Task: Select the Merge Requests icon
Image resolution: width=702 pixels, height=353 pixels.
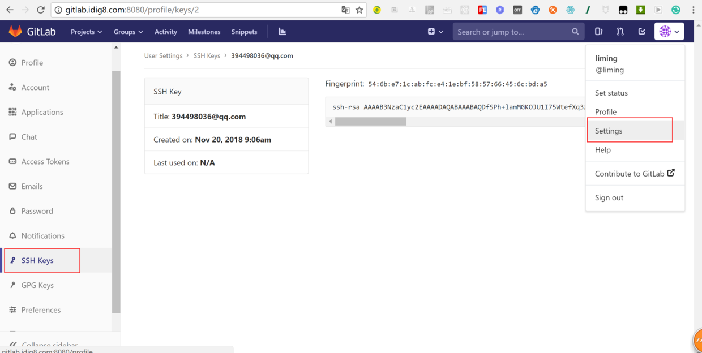Action: click(x=620, y=31)
